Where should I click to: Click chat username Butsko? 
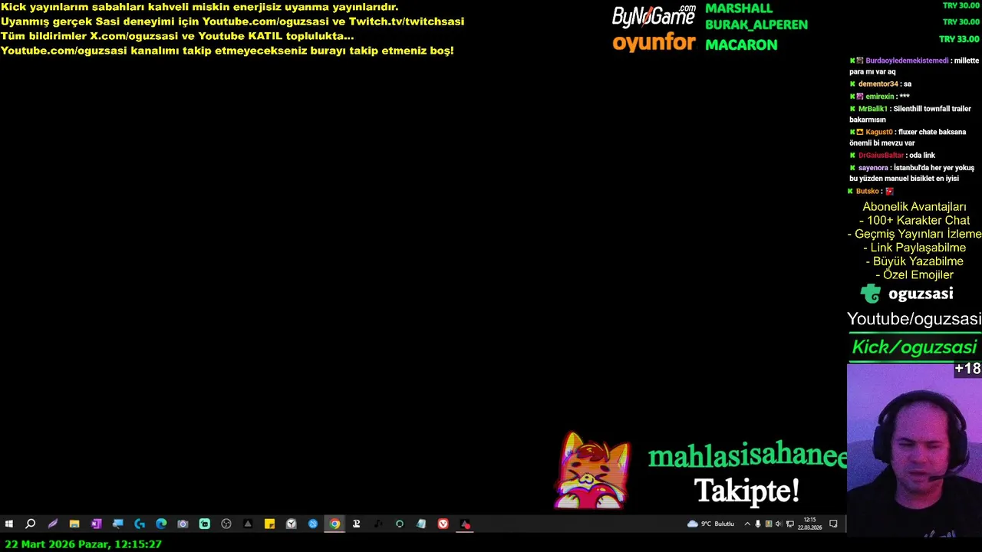coord(867,192)
